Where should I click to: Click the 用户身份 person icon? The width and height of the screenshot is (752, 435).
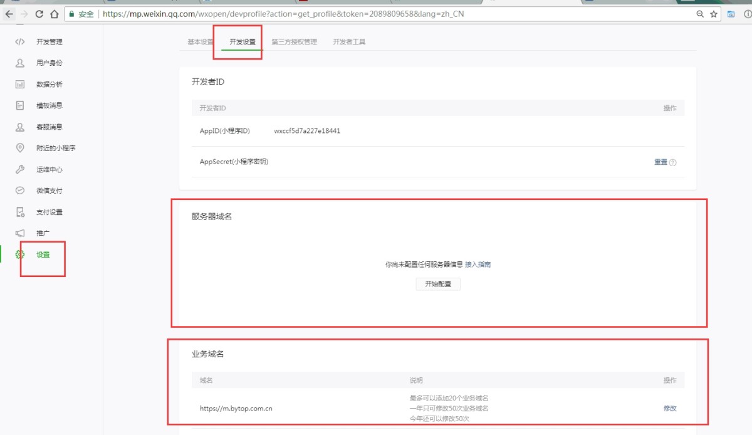(20, 63)
